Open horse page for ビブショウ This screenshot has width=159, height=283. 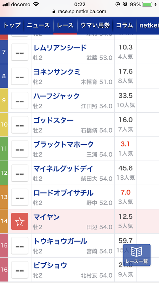point(50,265)
